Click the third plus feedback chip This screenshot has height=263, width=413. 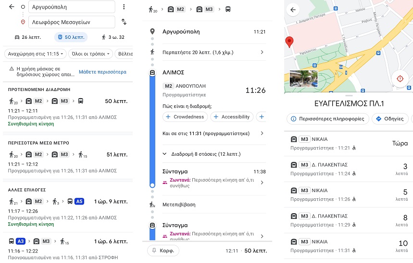pyautogui.click(x=262, y=117)
